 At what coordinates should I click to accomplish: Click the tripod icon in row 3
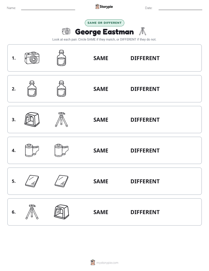click(x=61, y=119)
